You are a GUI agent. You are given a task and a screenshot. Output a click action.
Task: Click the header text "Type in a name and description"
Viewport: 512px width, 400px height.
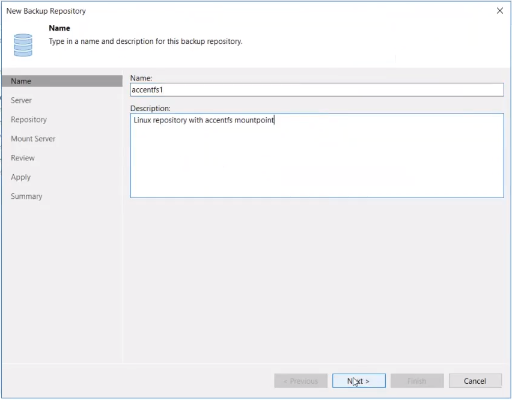pyautogui.click(x=145, y=41)
